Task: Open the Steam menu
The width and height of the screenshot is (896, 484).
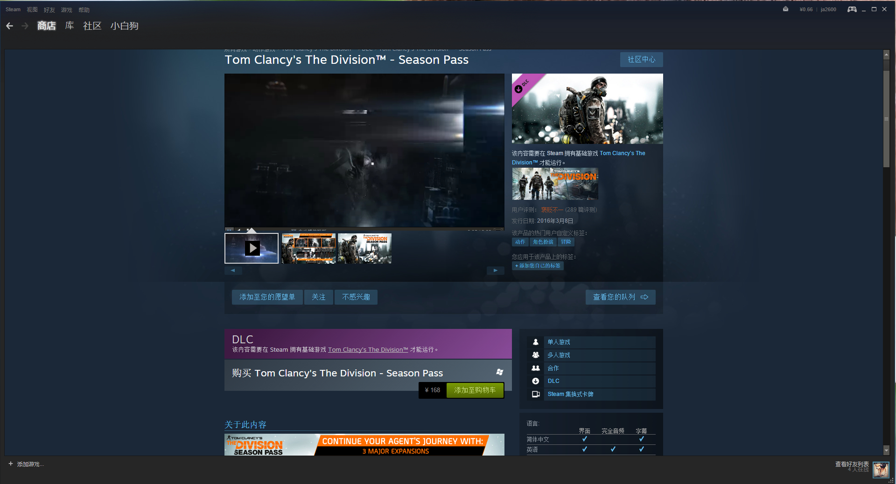Action: click(13, 9)
